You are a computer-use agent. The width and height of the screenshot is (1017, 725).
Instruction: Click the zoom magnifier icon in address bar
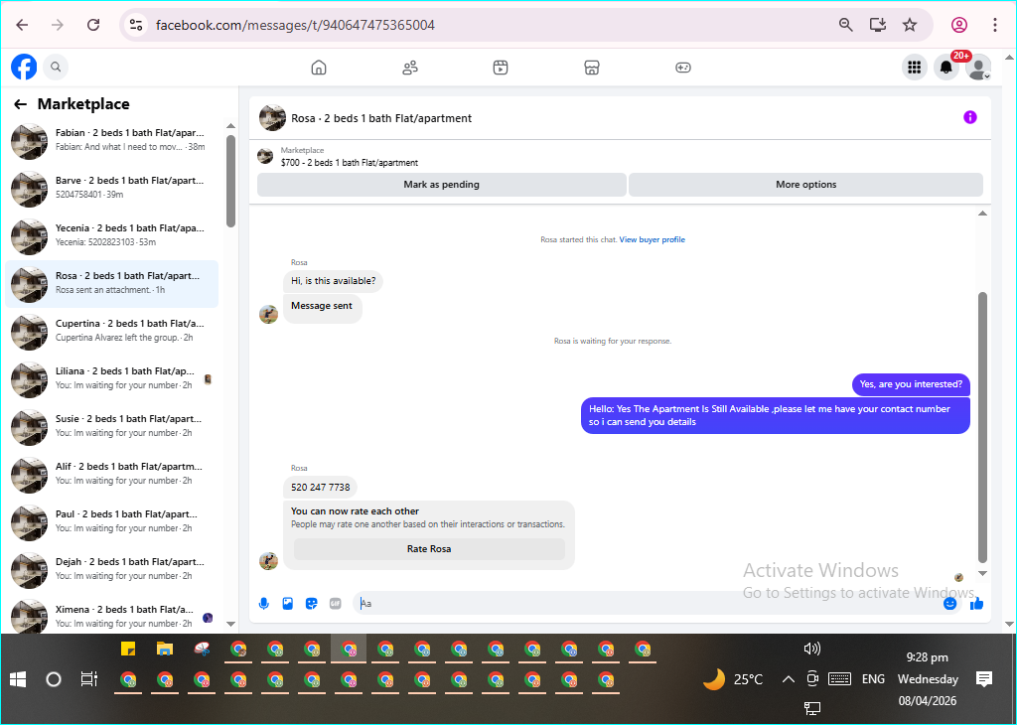point(846,25)
